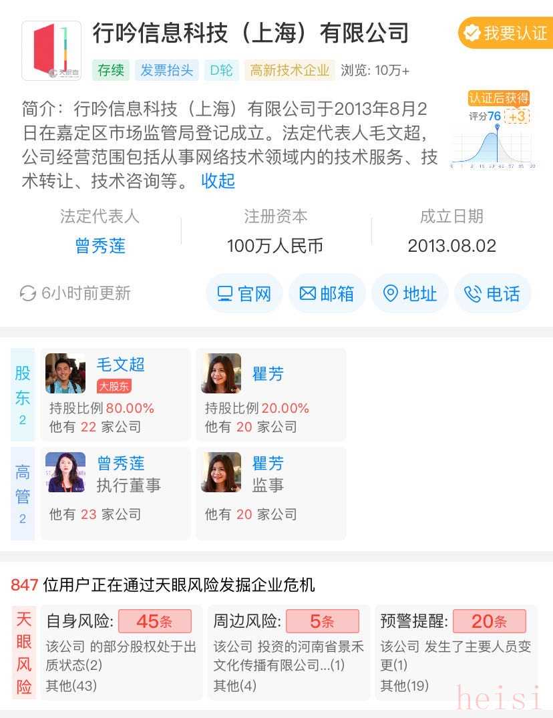553x718 pixels.
Task: Open executive 曾秀莲 执行董事 card
Action: coord(116,493)
